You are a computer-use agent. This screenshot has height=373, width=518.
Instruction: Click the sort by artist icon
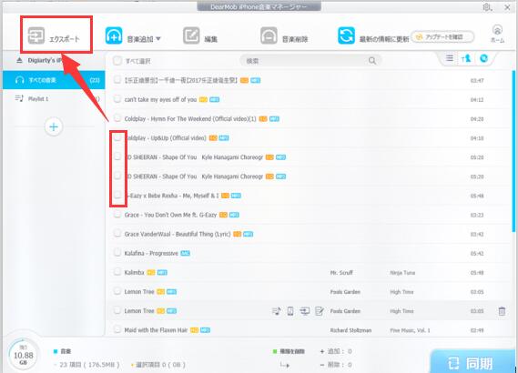[x=466, y=59]
